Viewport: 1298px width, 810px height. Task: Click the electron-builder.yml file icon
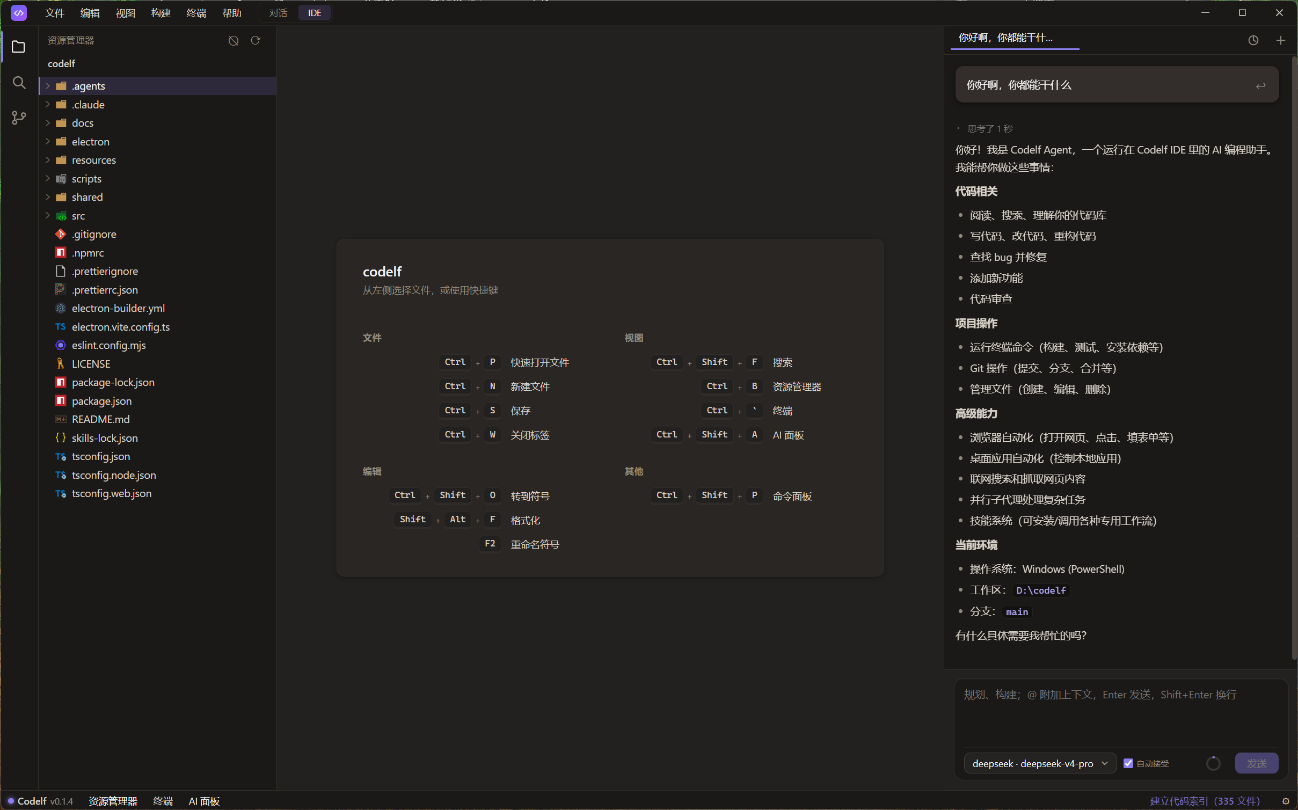(61, 308)
